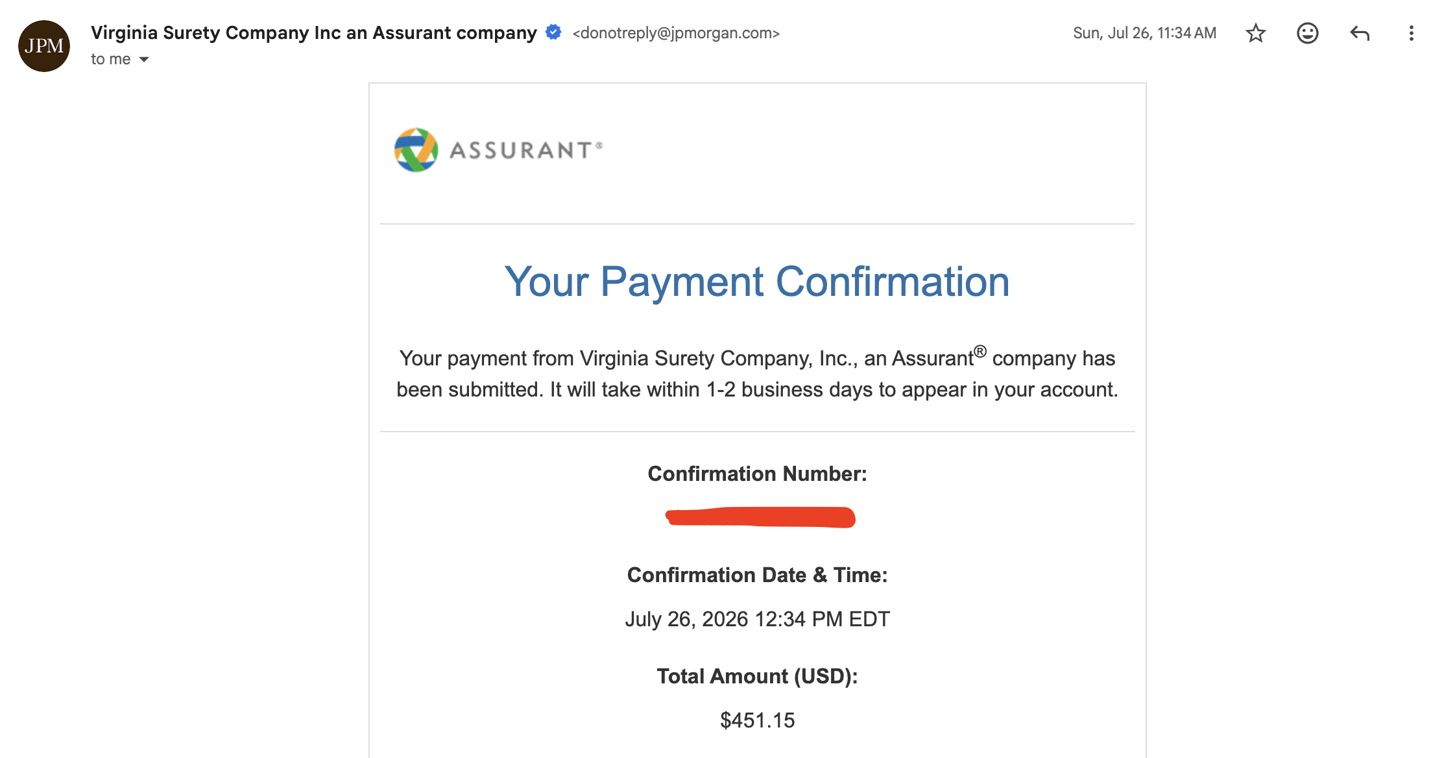Click the Total Amount (USD) label
The image size is (1444, 758).
coord(757,676)
